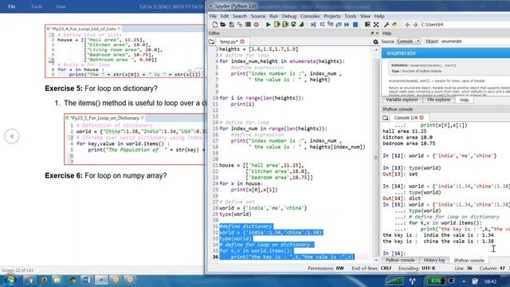Click the battery indicator in system tray
Image resolution: width=510 pixels, height=287 pixels.
[x=436, y=281]
